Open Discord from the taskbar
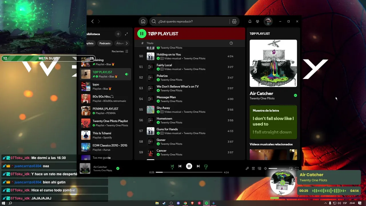This screenshot has width=366, height=206. (178, 203)
